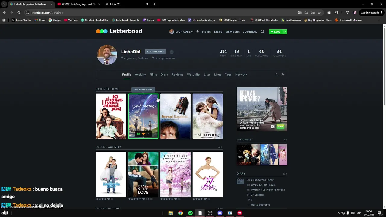
Task: Open media controls icon in Chrome toolbar
Action: coord(347,13)
